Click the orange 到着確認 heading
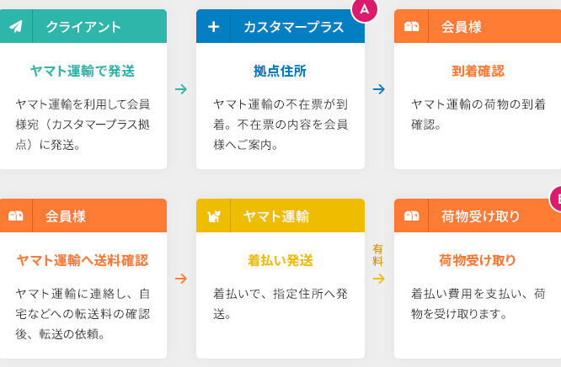This screenshot has width=561, height=367. coord(478,71)
